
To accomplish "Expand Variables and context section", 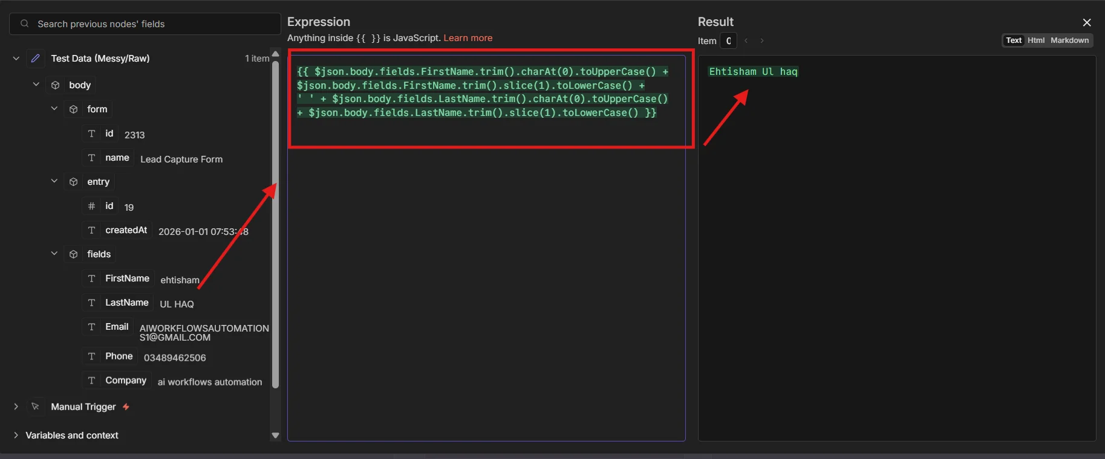I will [16, 435].
